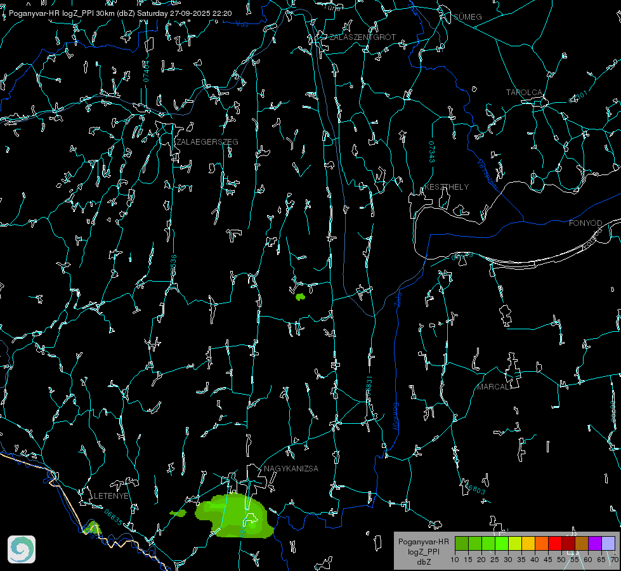
Task: Pick the dark green 10-15 dBZ swatch
Action: pyautogui.click(x=462, y=544)
